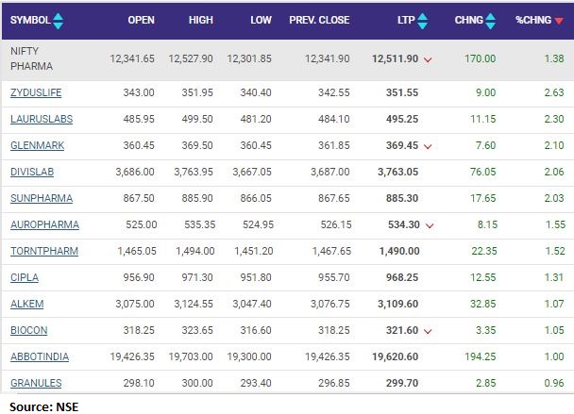
Task: Select DIVISLAB change value 76.05
Action: click(x=482, y=172)
